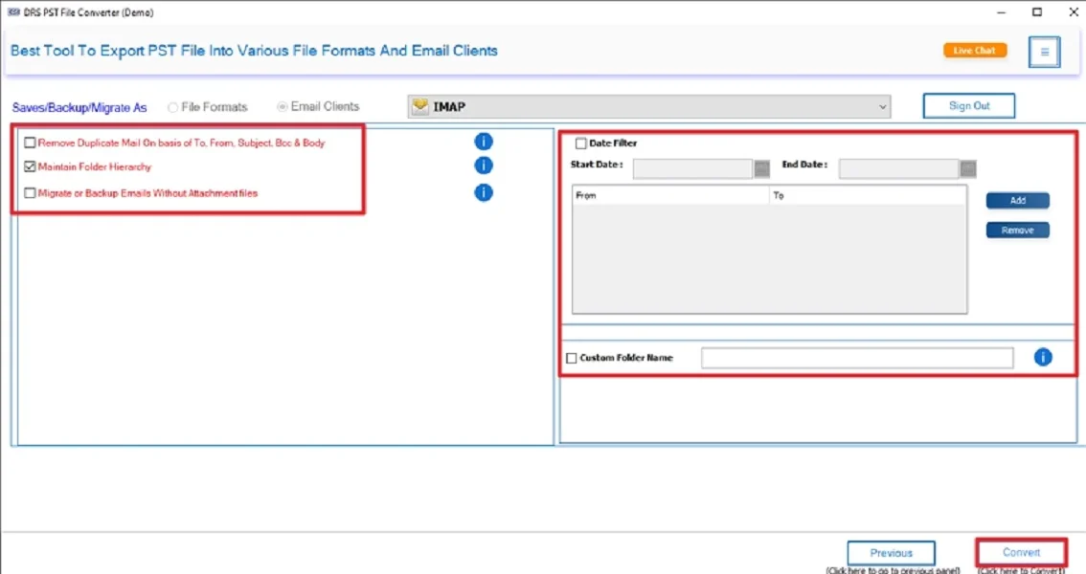Open the Live Chat

click(974, 50)
